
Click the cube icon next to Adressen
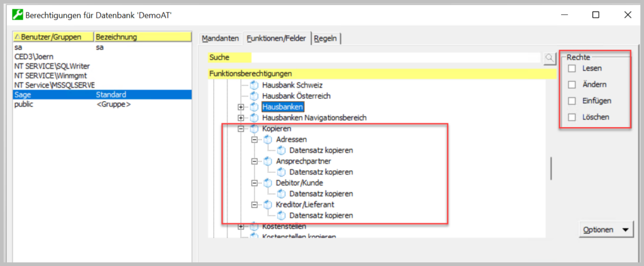click(x=268, y=140)
